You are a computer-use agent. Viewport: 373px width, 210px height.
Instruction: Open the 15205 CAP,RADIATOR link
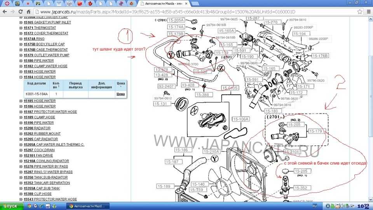[41, 139]
